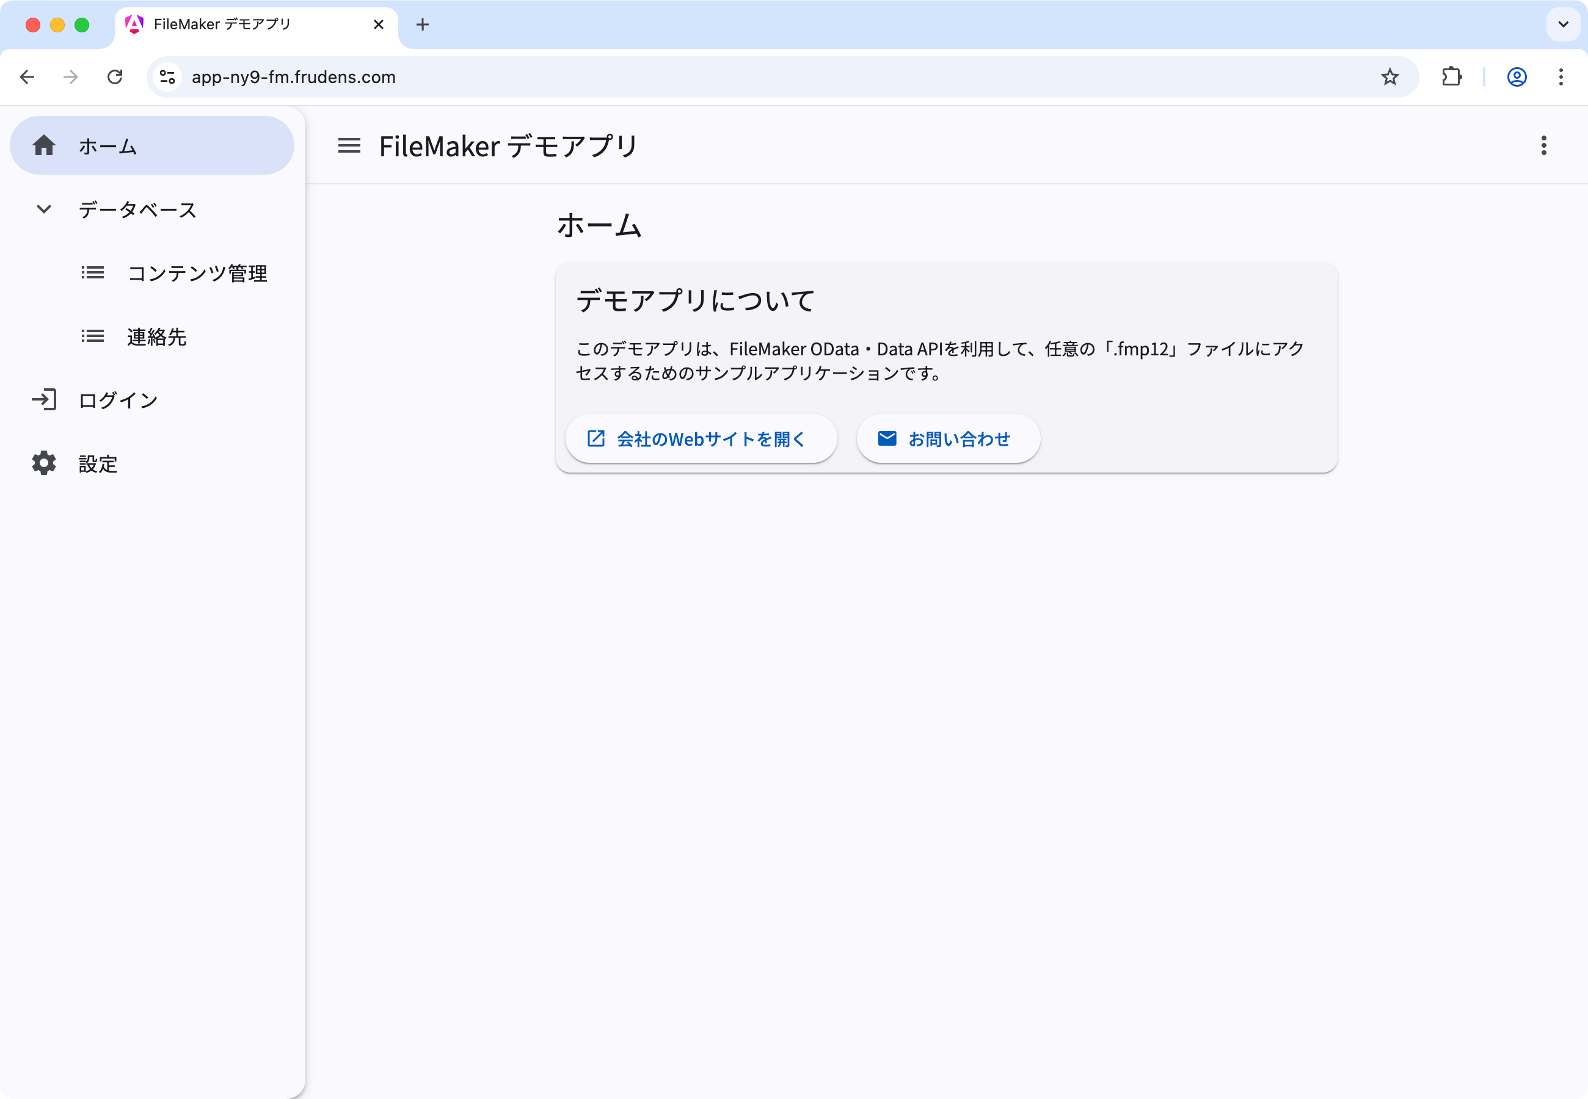Open the browser extensions puzzle icon
This screenshot has width=1588, height=1099.
(x=1452, y=77)
